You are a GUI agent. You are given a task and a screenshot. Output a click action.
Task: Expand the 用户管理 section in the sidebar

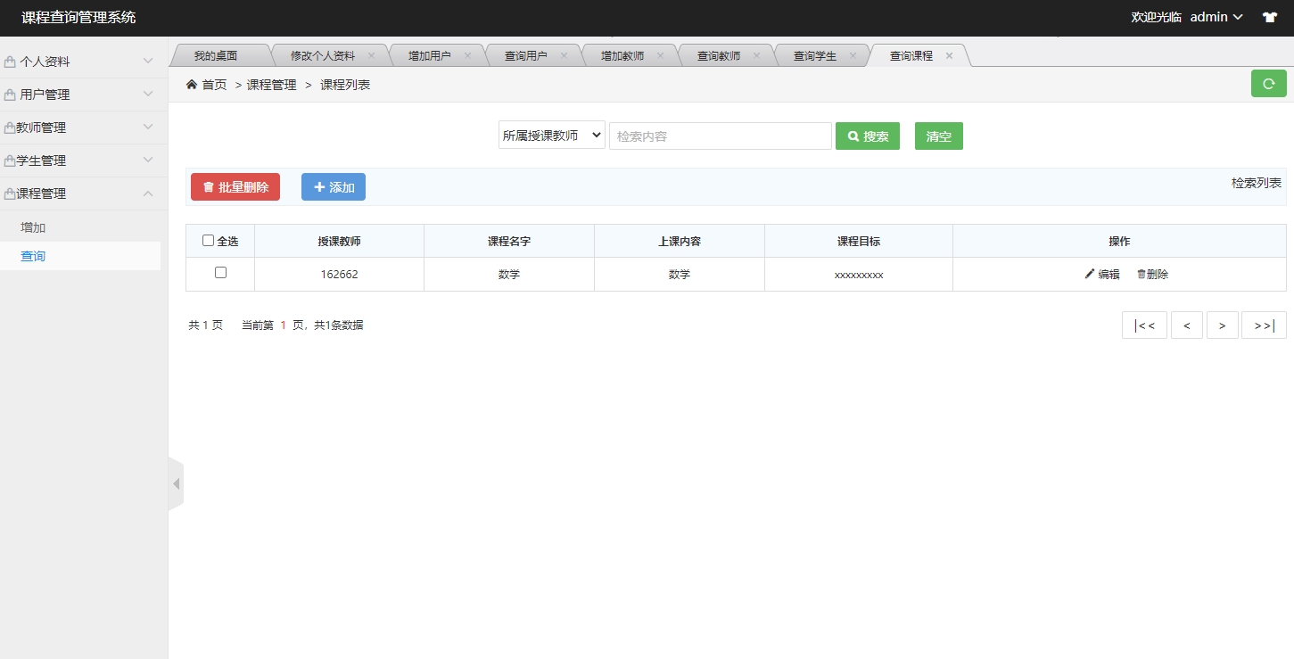point(83,94)
